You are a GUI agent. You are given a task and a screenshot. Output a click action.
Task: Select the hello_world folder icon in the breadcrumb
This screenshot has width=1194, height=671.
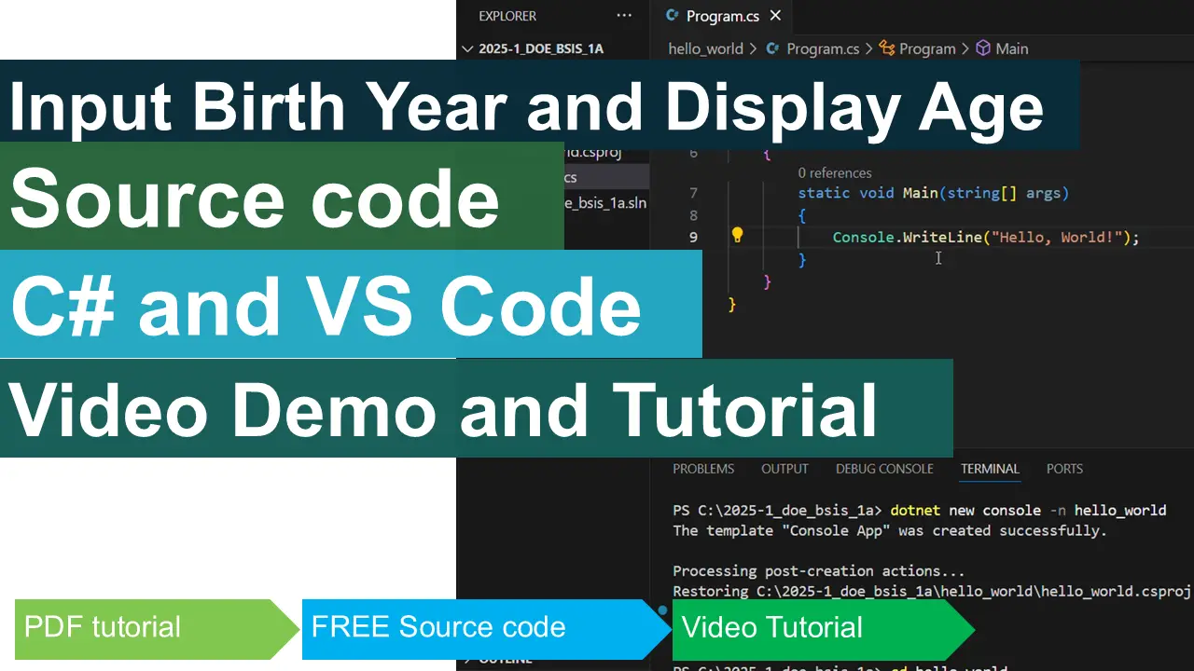point(705,48)
